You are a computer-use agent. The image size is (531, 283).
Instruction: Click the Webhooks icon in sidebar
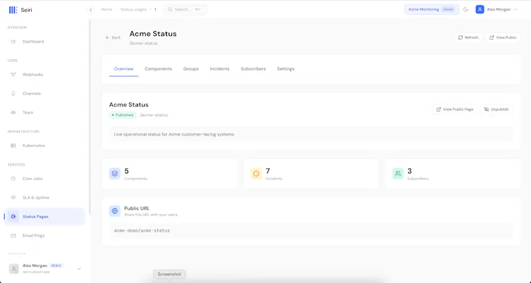[13, 74]
